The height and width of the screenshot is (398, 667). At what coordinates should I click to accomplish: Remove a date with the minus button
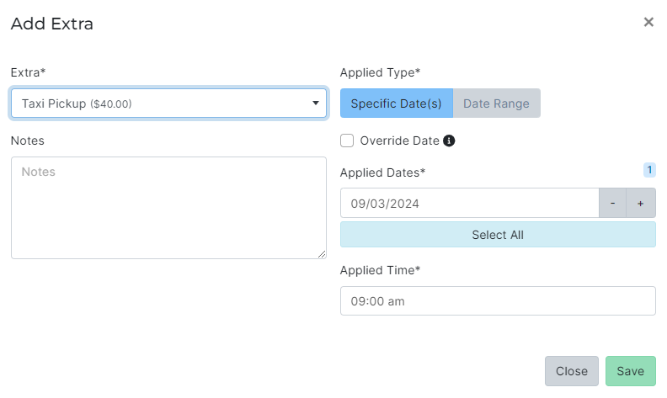612,203
